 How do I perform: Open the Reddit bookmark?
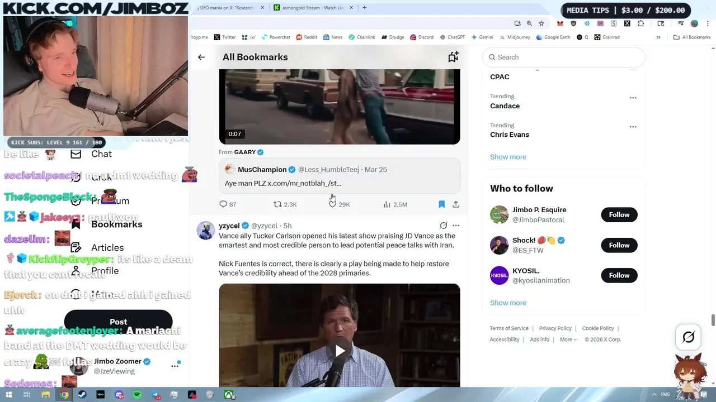(307, 37)
